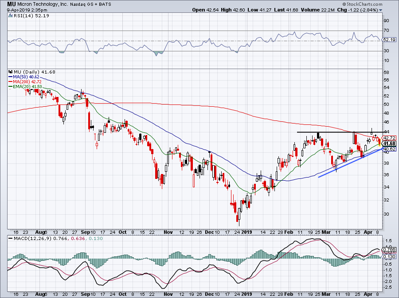Click the 'RSI(14) 52.19' panel label
The width and height of the screenshot is (399, 298).
point(31,16)
